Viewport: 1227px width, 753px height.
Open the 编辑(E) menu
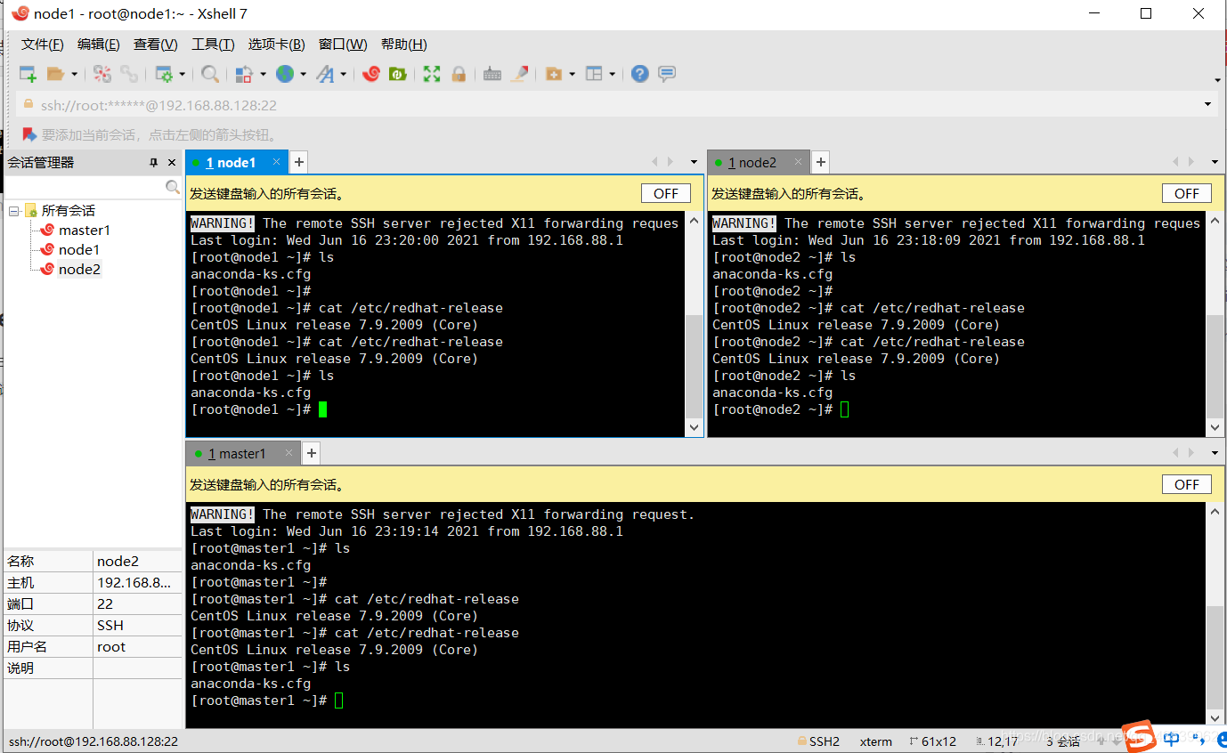[98, 45]
